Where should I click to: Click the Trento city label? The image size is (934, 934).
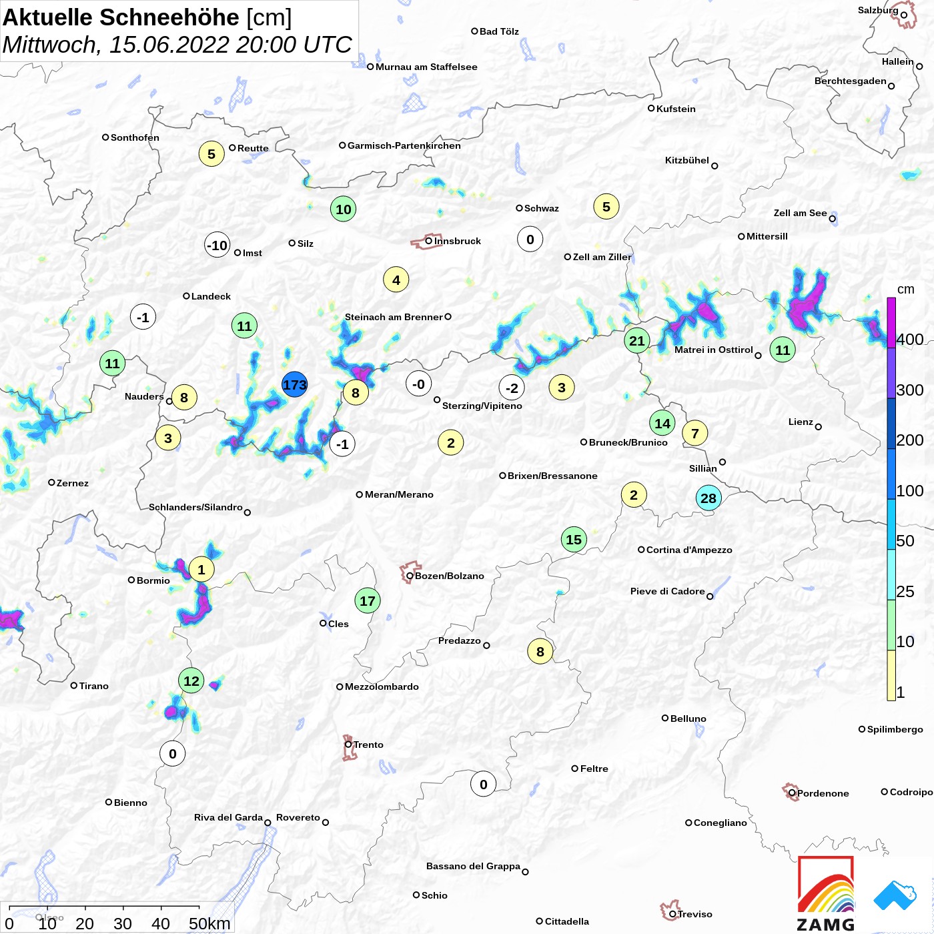tap(368, 745)
